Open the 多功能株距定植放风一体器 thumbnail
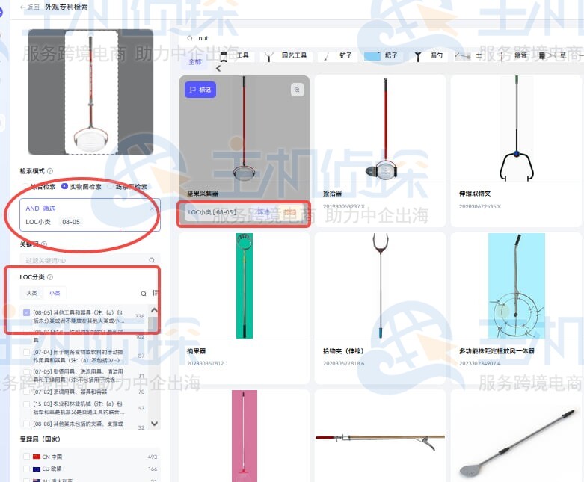This screenshot has height=482, width=584. [516, 286]
